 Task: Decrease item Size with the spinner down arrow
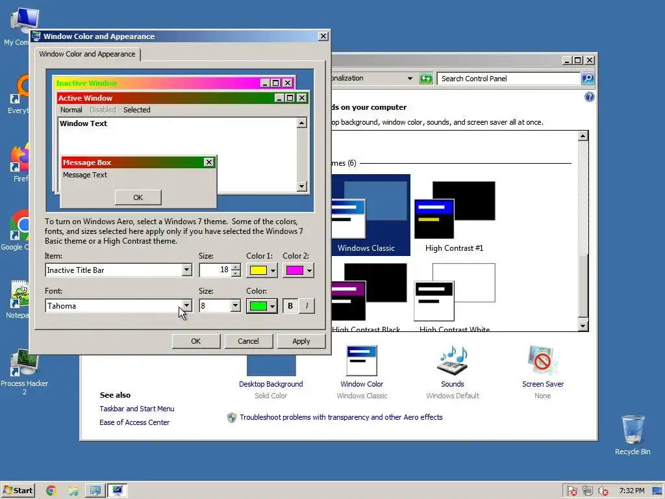[x=236, y=273]
